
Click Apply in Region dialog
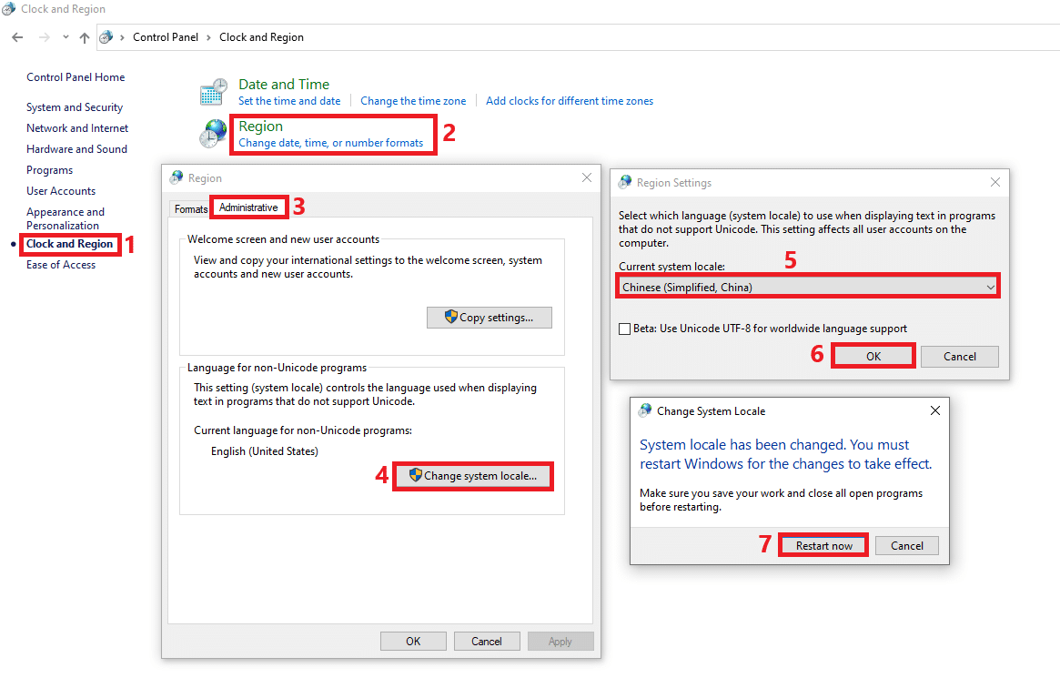[x=560, y=641]
